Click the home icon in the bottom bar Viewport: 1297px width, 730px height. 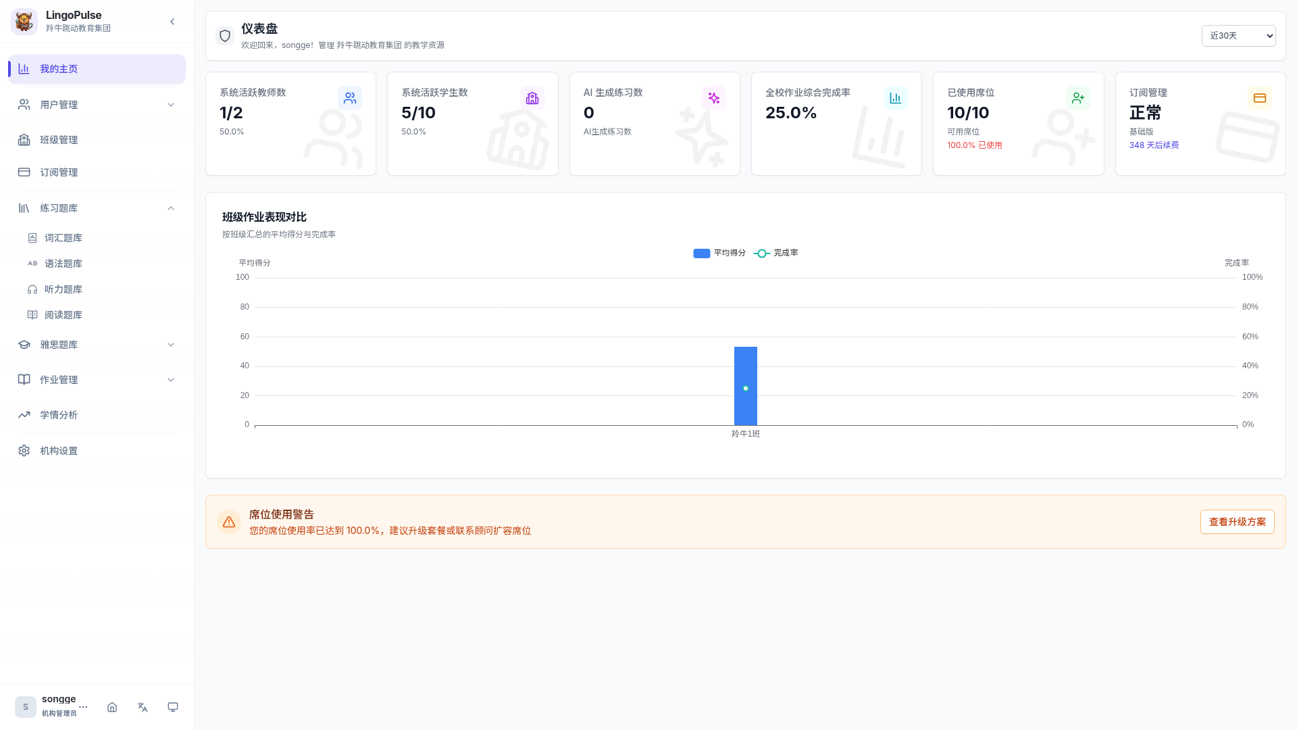click(112, 707)
